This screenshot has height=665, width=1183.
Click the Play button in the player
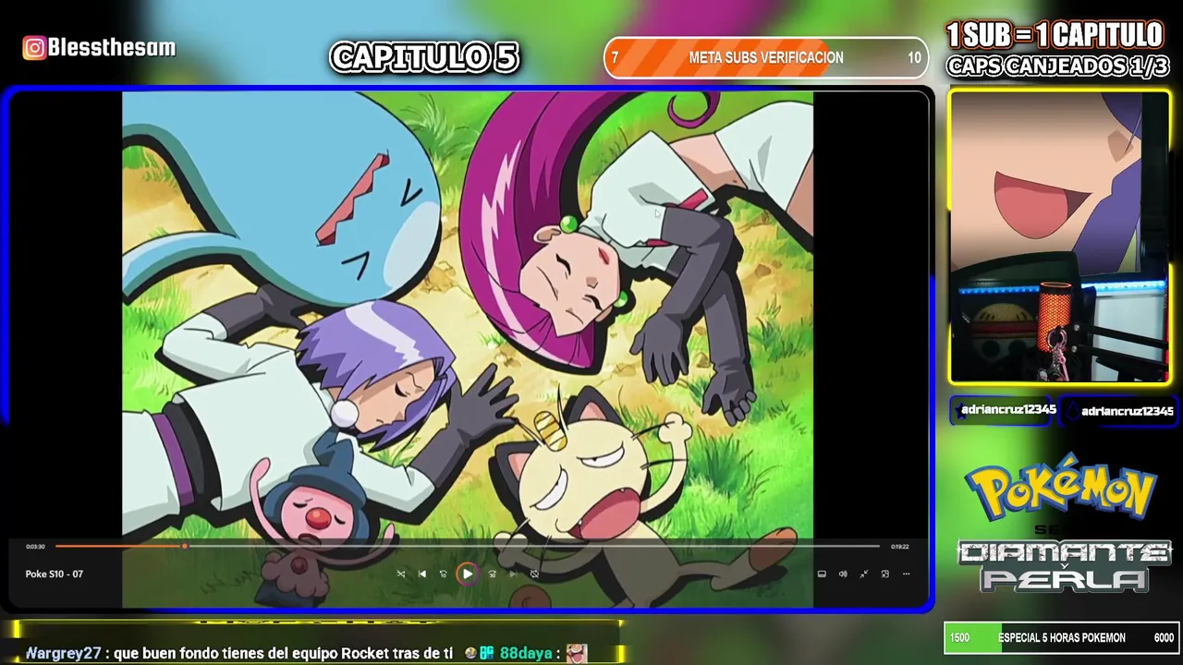(467, 574)
